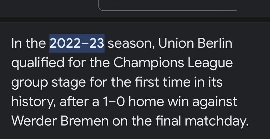Click the words "Werder Bremen"
The image size is (270, 139).
coord(60,121)
